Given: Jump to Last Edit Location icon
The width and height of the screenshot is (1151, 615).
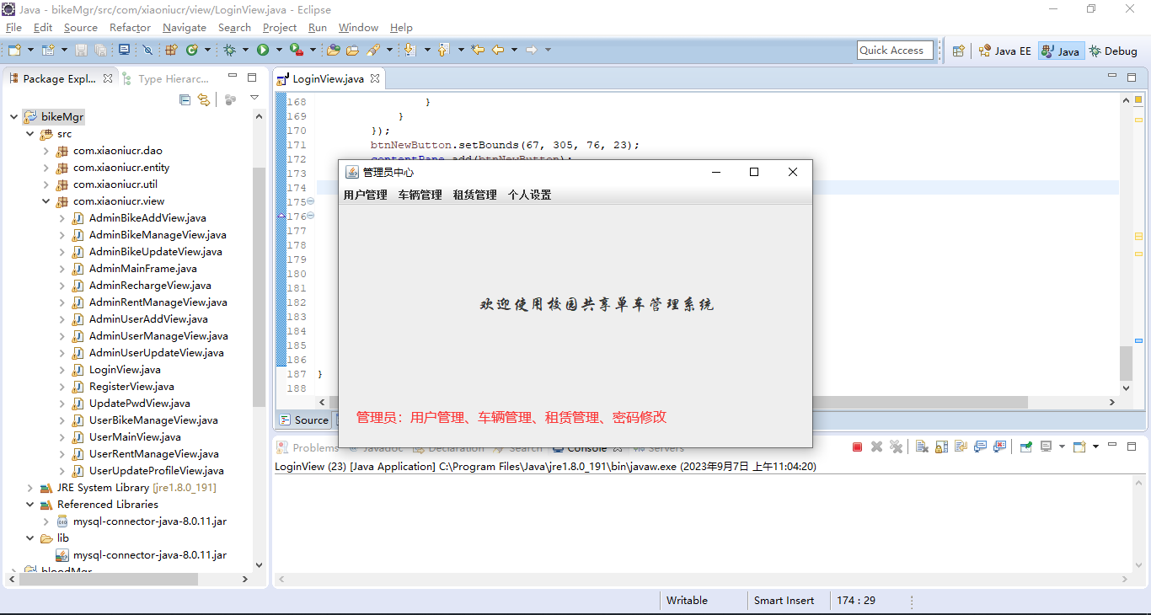Looking at the screenshot, I should pos(478,50).
